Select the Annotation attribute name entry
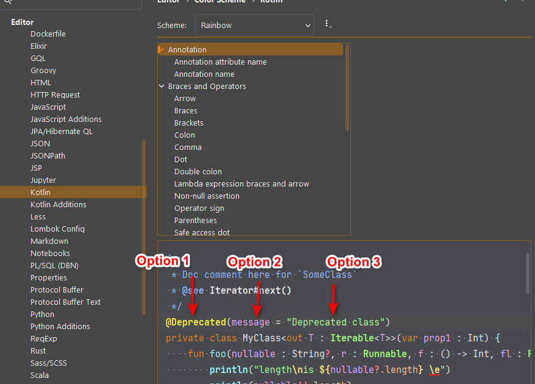Screen dimensions: 535x384 tap(221, 62)
